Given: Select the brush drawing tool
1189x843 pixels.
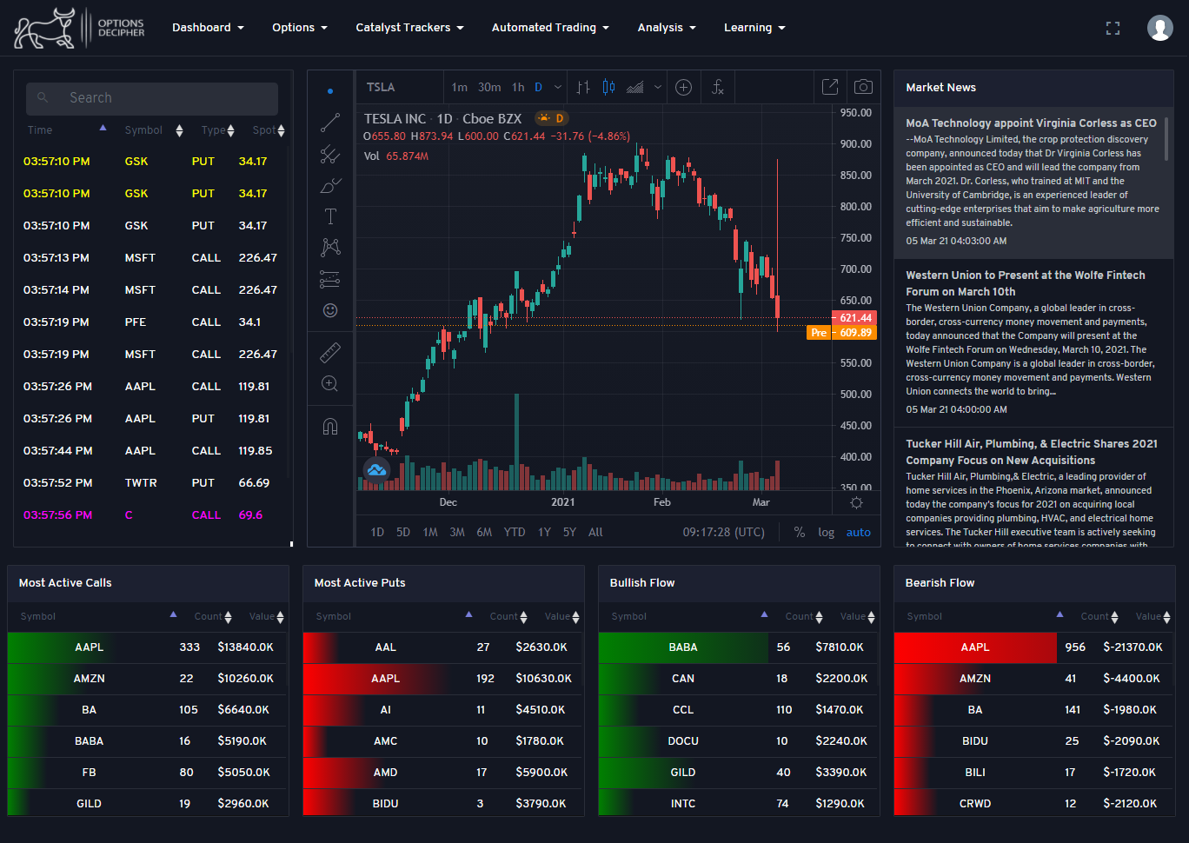Looking at the screenshot, I should coord(330,185).
